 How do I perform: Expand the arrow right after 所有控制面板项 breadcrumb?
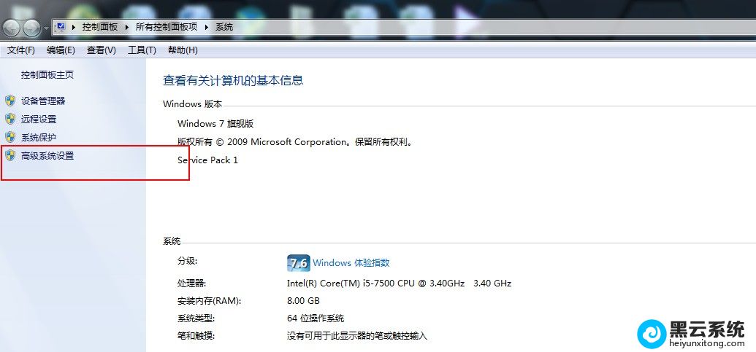click(x=207, y=27)
